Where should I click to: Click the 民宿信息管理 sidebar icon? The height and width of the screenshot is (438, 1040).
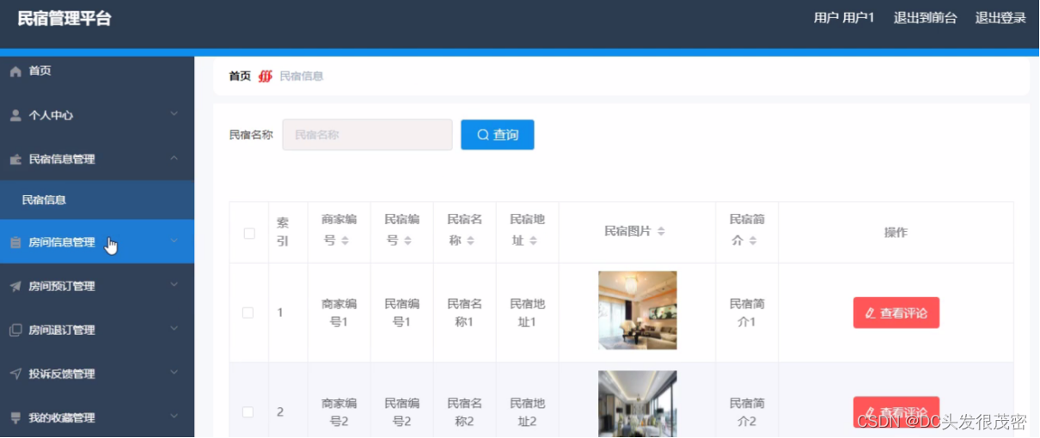(x=15, y=159)
